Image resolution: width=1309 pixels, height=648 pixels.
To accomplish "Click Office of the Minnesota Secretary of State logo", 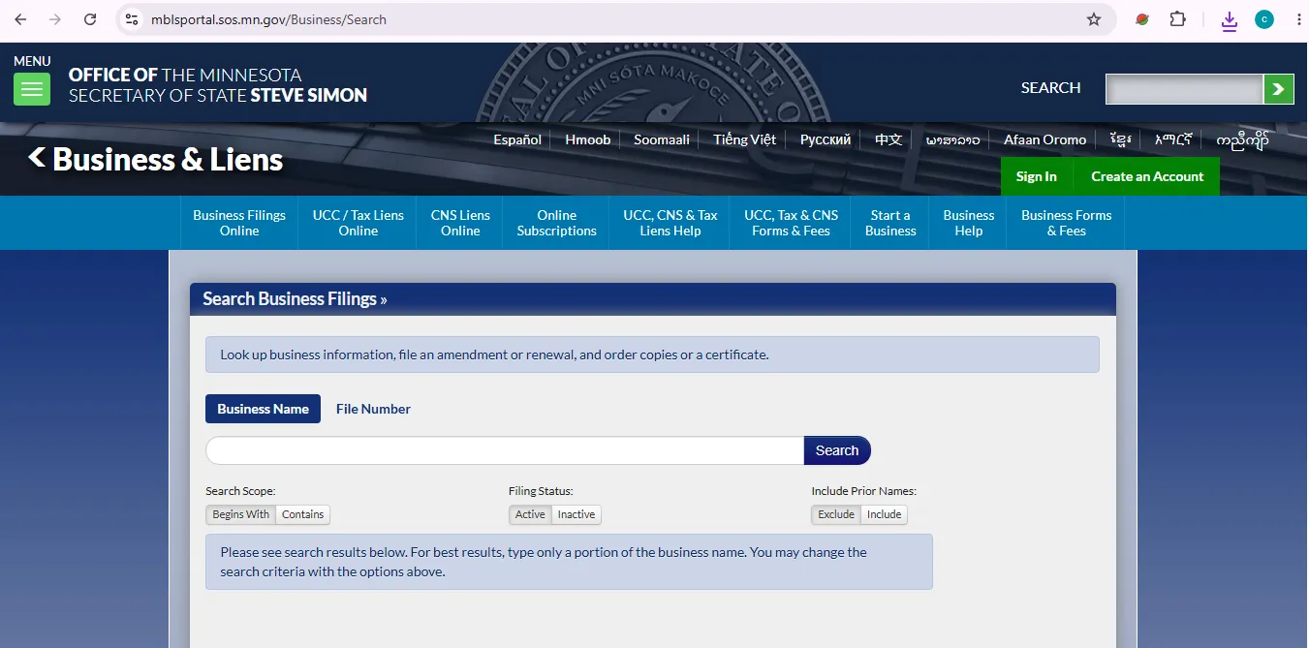I will click(218, 85).
